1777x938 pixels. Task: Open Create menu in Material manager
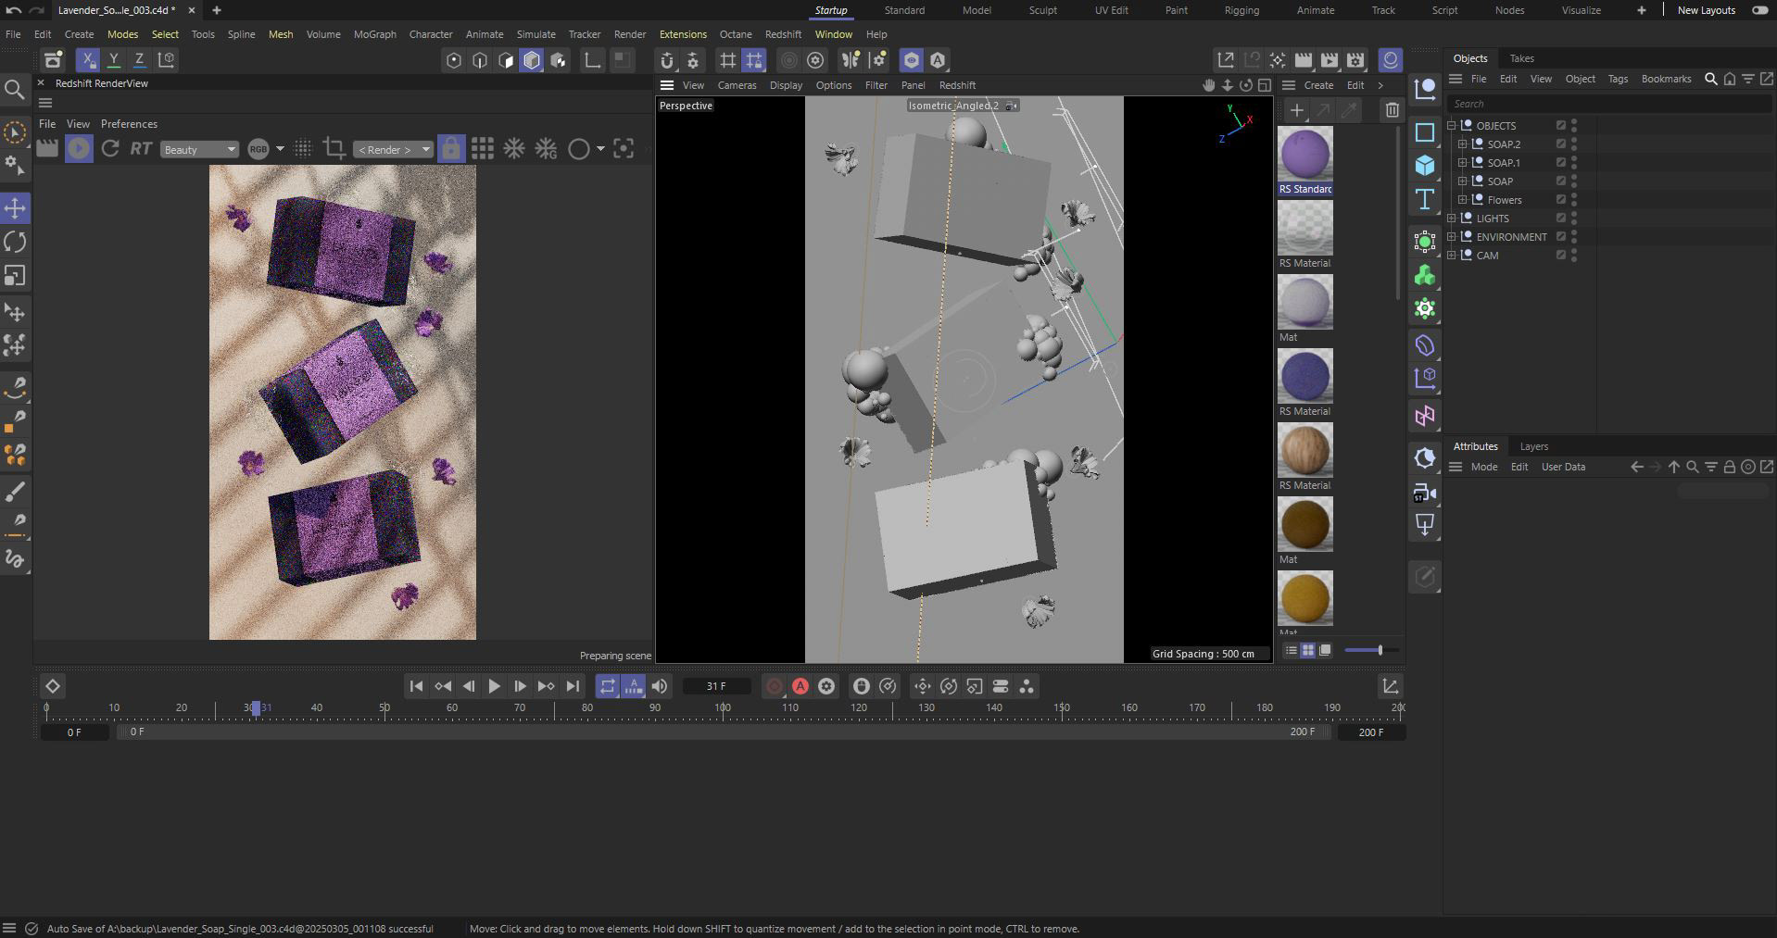[1318, 85]
